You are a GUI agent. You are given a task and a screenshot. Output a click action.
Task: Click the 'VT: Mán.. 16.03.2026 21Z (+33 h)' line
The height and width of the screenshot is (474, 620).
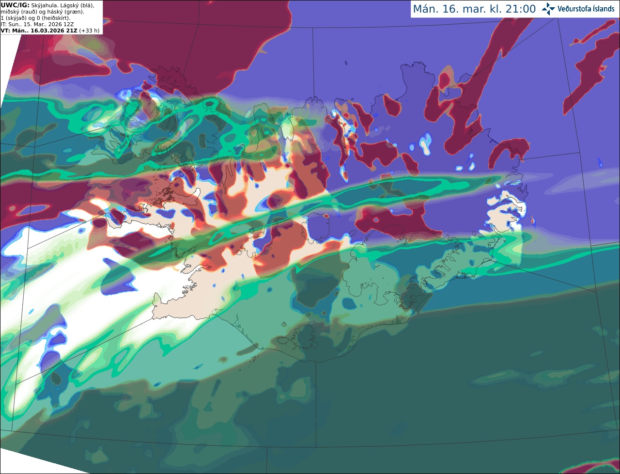pyautogui.click(x=50, y=30)
